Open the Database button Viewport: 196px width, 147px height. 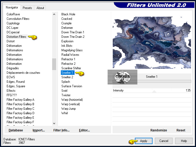(16, 130)
